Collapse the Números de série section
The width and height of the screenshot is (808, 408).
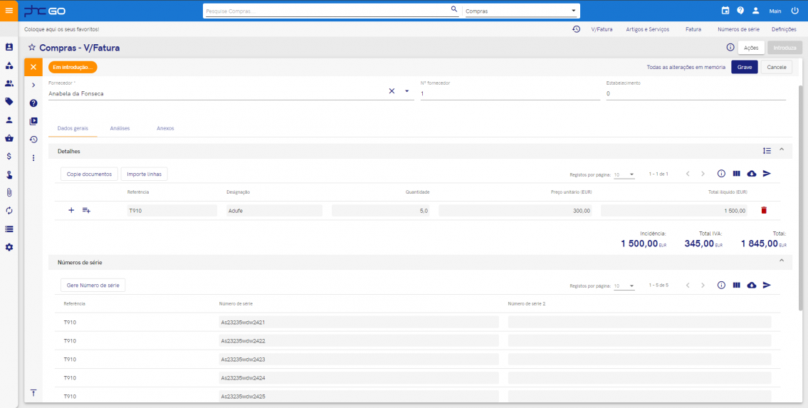click(782, 261)
